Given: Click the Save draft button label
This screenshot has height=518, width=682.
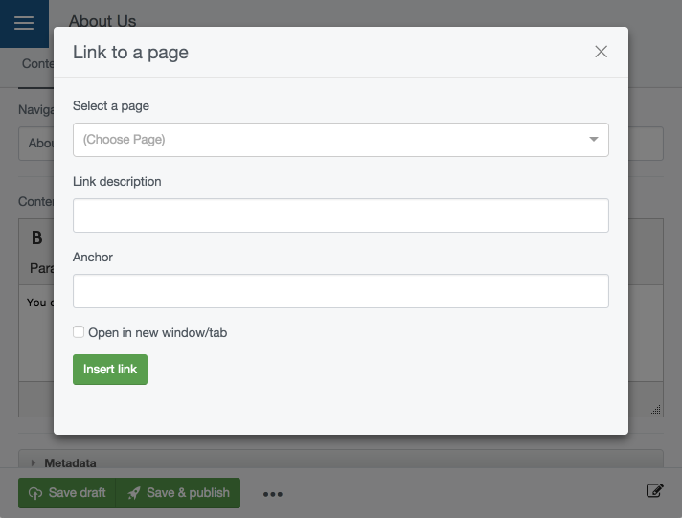Looking at the screenshot, I should [x=77, y=493].
